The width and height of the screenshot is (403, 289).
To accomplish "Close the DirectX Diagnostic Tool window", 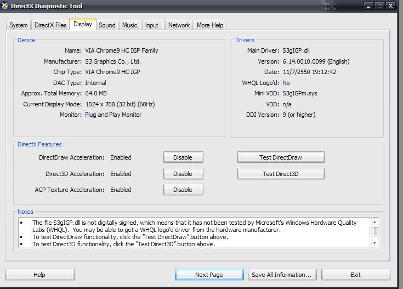I will [391, 6].
